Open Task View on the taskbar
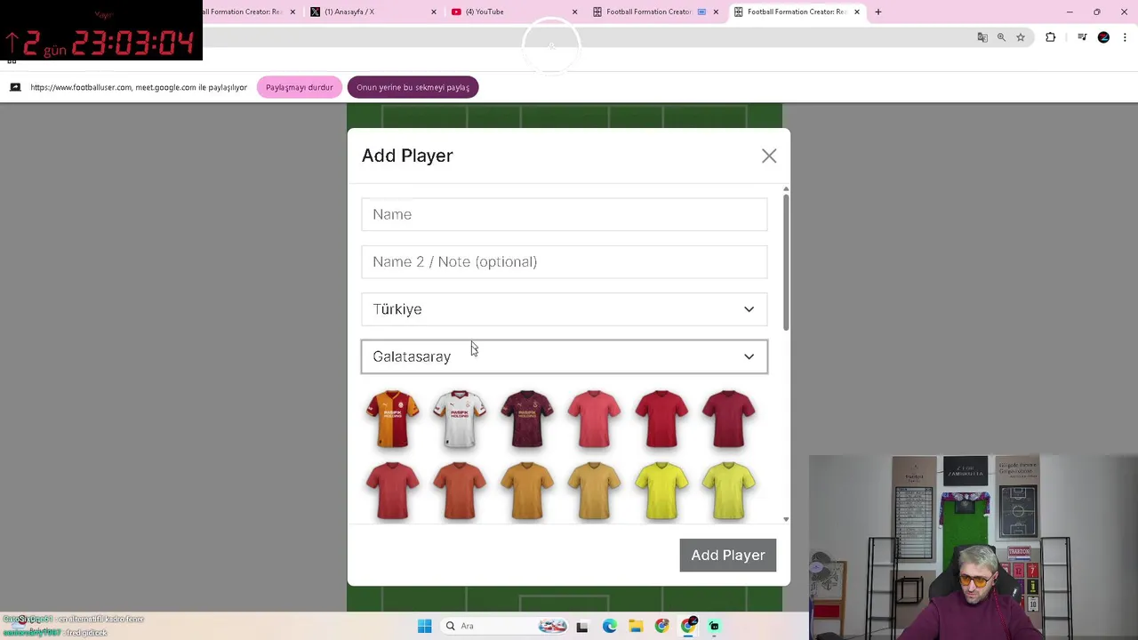This screenshot has height=640, width=1138. [581, 626]
